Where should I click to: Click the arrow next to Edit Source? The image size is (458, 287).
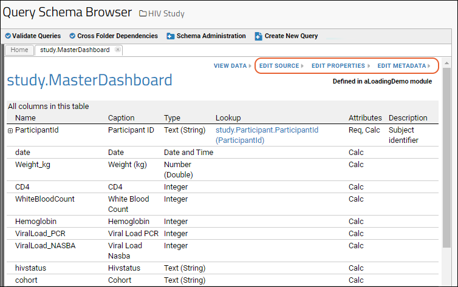click(x=302, y=66)
